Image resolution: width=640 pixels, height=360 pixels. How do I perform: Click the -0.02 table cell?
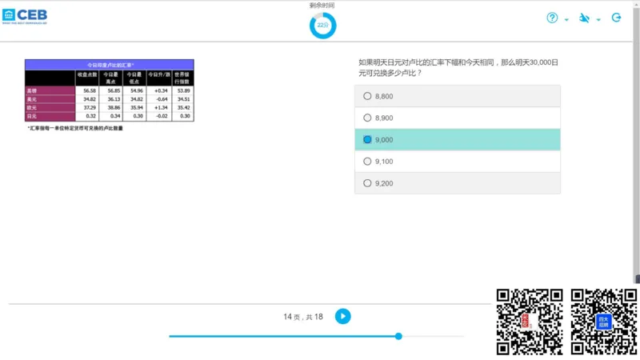(x=159, y=116)
